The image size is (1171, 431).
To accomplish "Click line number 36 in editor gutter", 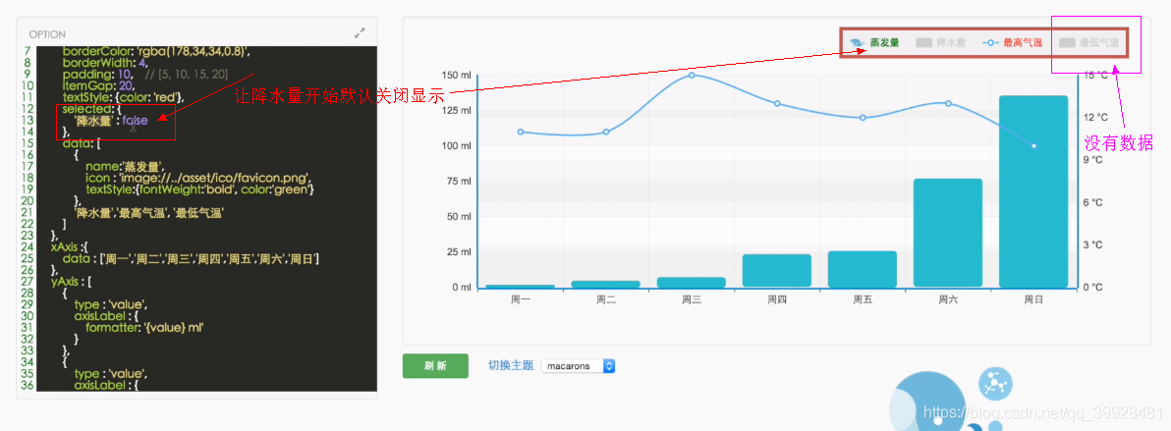I will [x=28, y=386].
